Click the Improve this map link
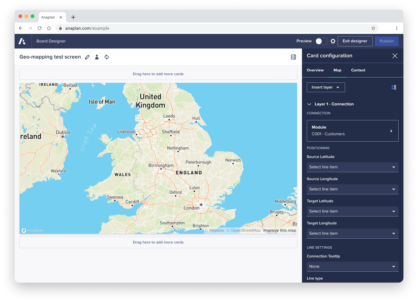 280,230
